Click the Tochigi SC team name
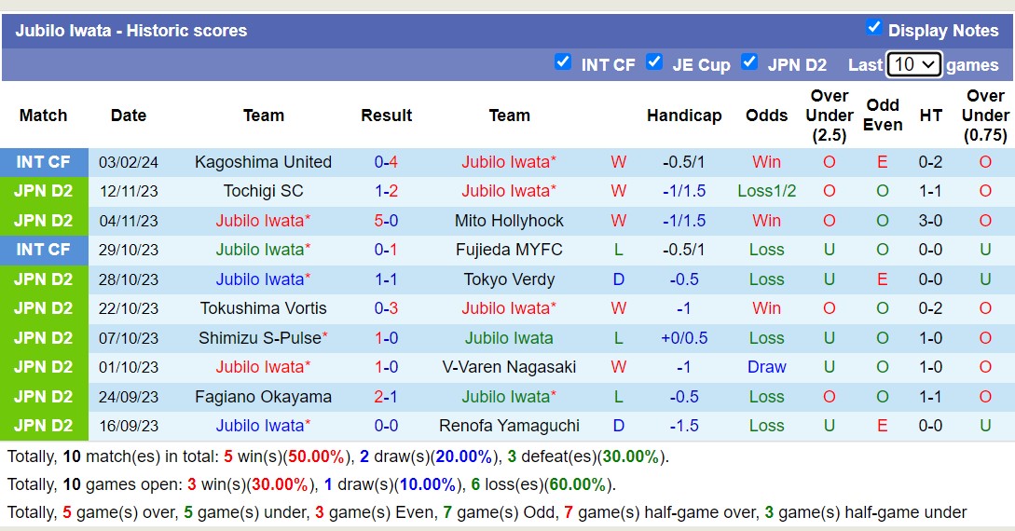The image size is (1015, 531). pyautogui.click(x=263, y=191)
